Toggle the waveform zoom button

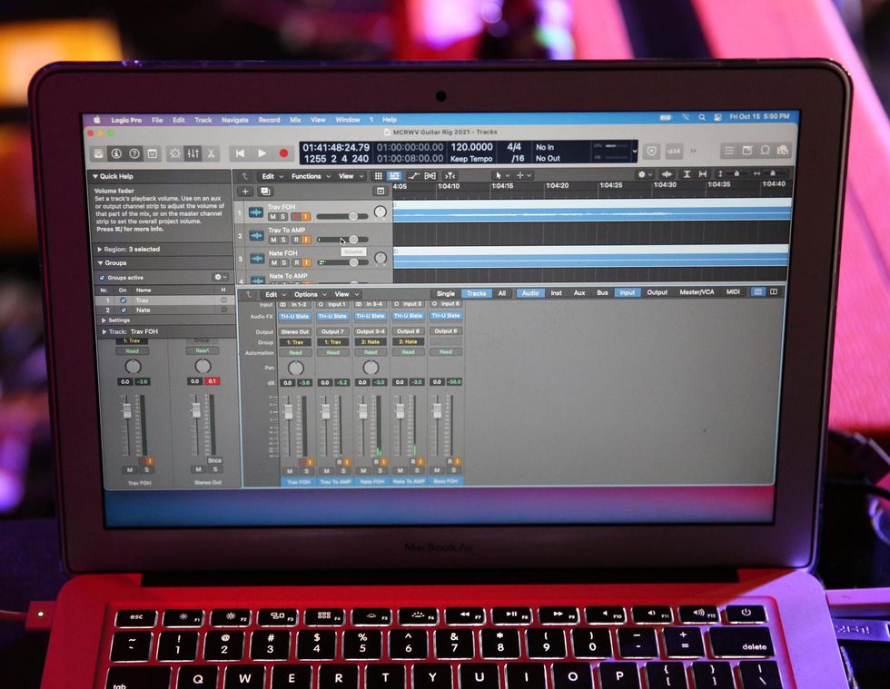[667, 174]
